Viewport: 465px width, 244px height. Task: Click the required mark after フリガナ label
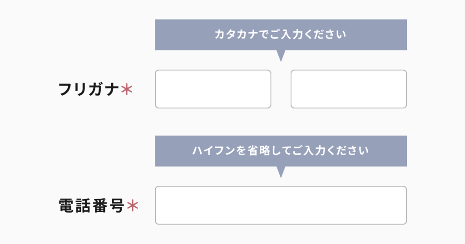(x=127, y=89)
